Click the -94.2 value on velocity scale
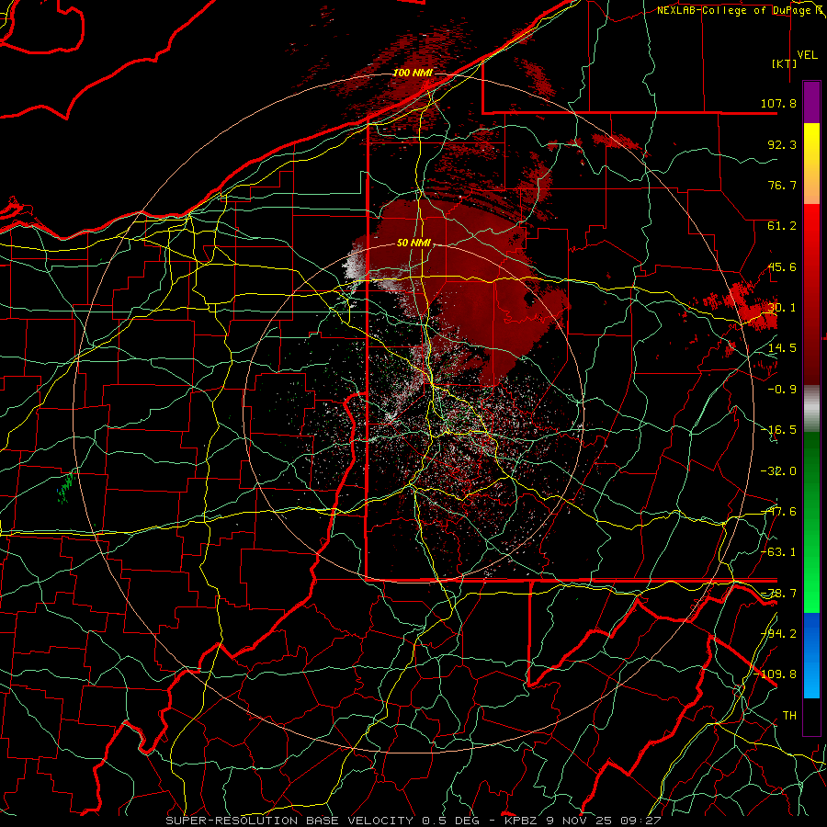Viewport: 827px width, 827px height. point(778,633)
